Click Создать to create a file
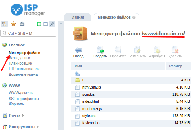Screen dimensions: 191x130 click(x=100, y=52)
